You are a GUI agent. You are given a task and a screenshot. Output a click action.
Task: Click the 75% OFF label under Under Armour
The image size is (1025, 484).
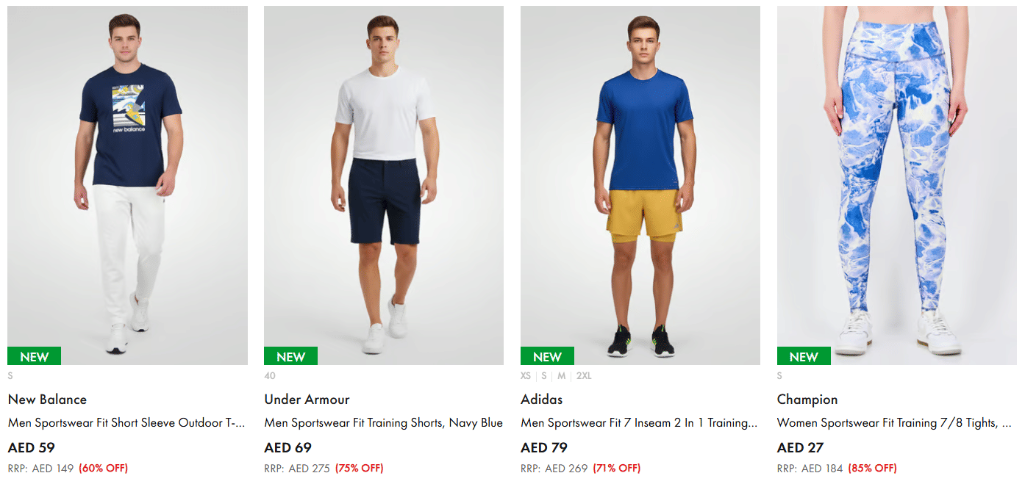[360, 468]
